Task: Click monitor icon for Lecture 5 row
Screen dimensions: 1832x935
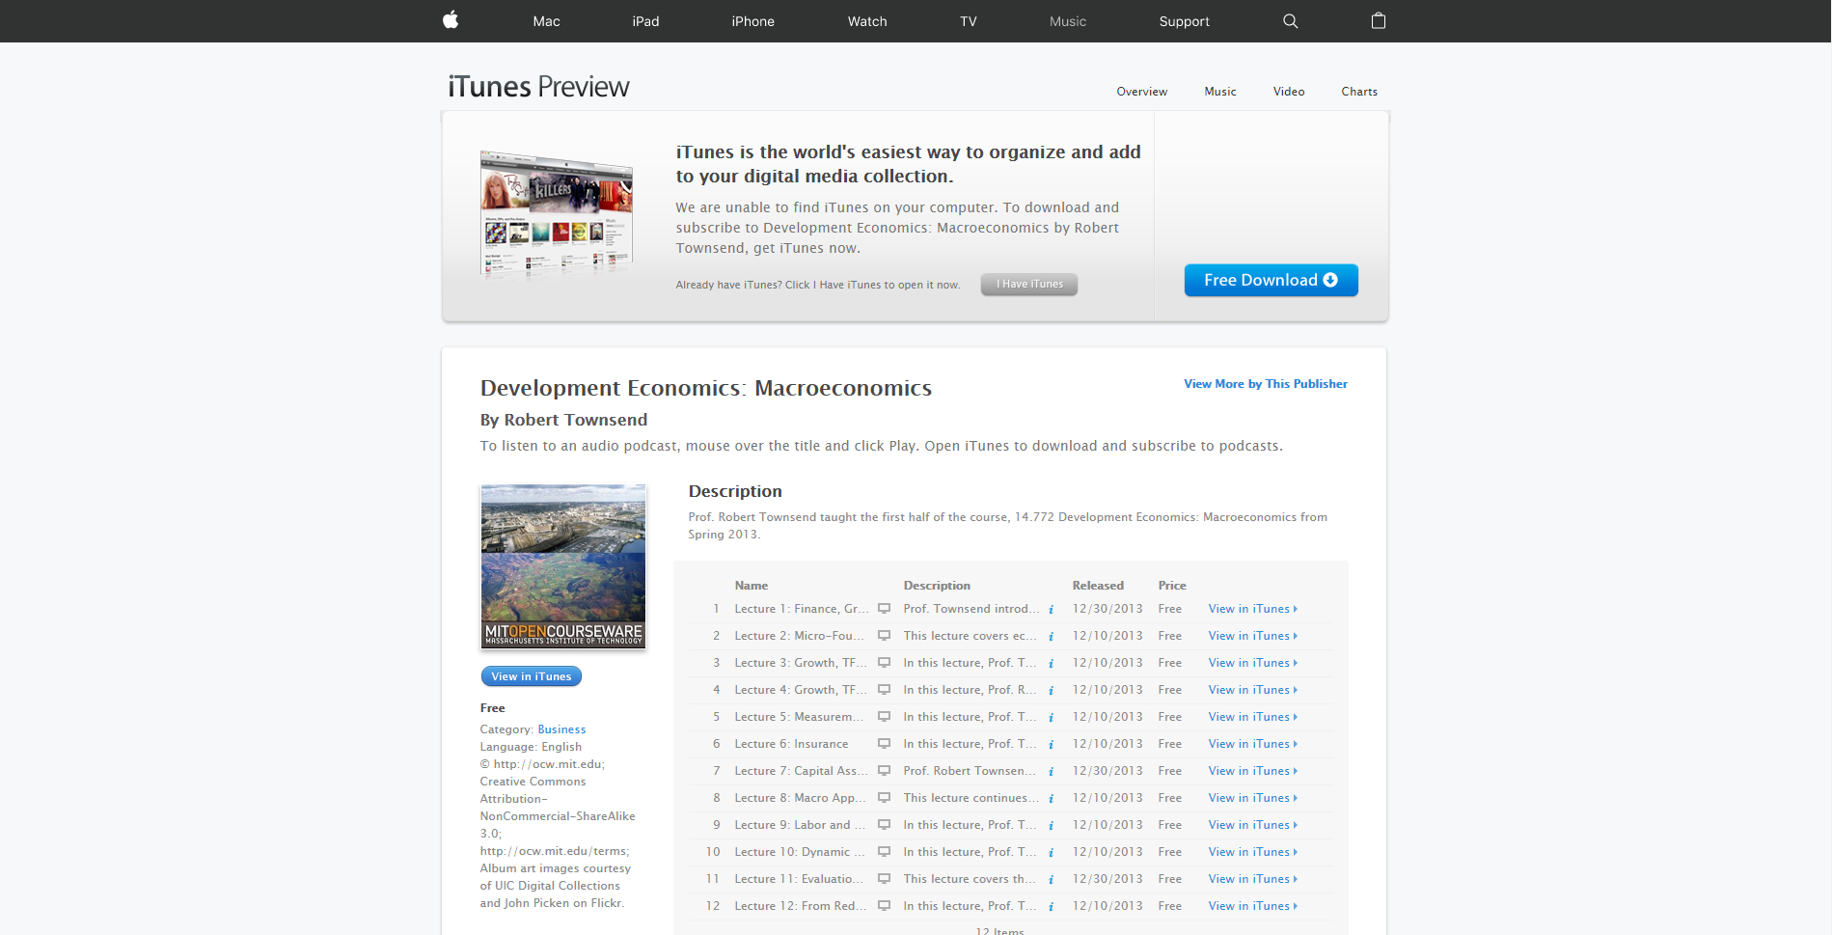Action: pyautogui.click(x=884, y=717)
